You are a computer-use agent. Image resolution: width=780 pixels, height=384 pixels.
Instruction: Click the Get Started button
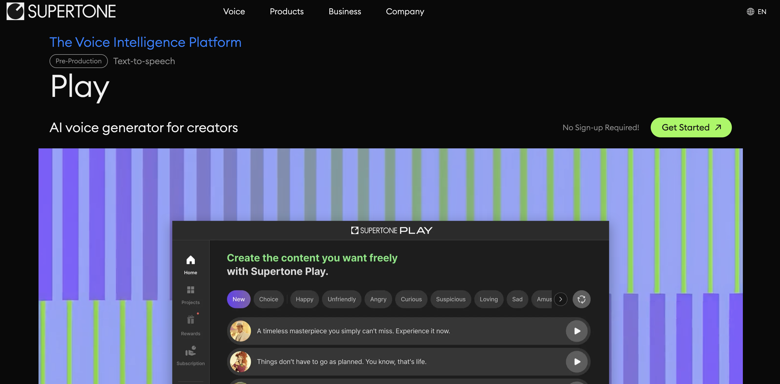(x=691, y=127)
